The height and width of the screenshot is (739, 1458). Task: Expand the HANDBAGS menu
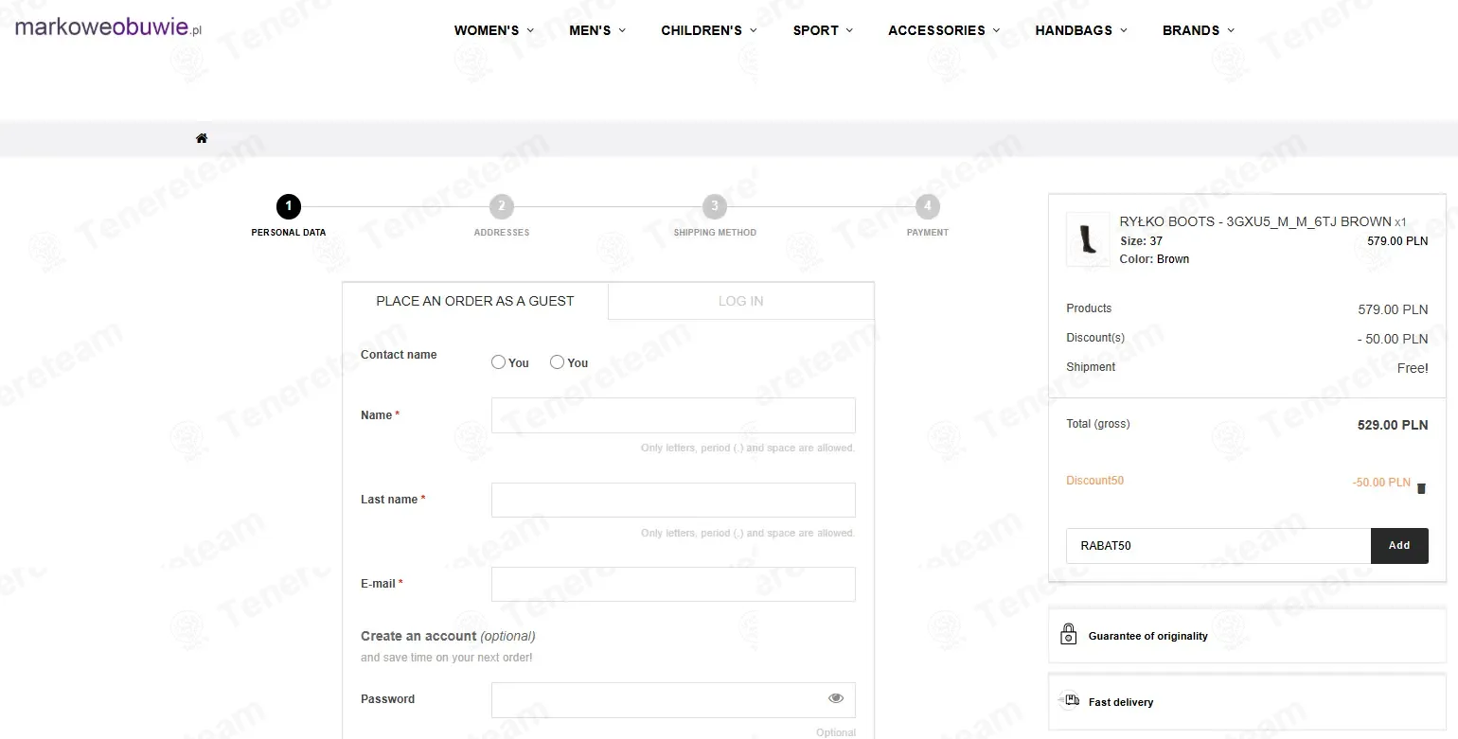[x=1081, y=30]
